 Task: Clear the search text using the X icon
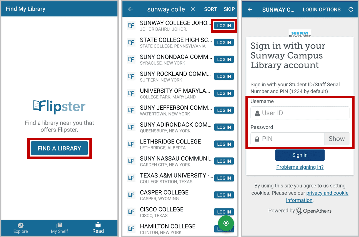[x=193, y=9]
